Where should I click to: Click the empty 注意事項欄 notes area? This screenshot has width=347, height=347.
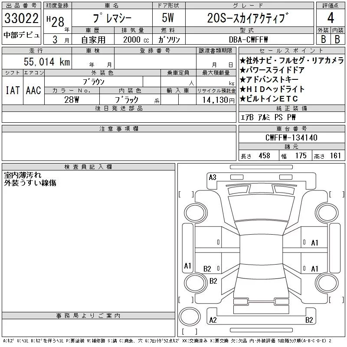(x=119, y=146)
